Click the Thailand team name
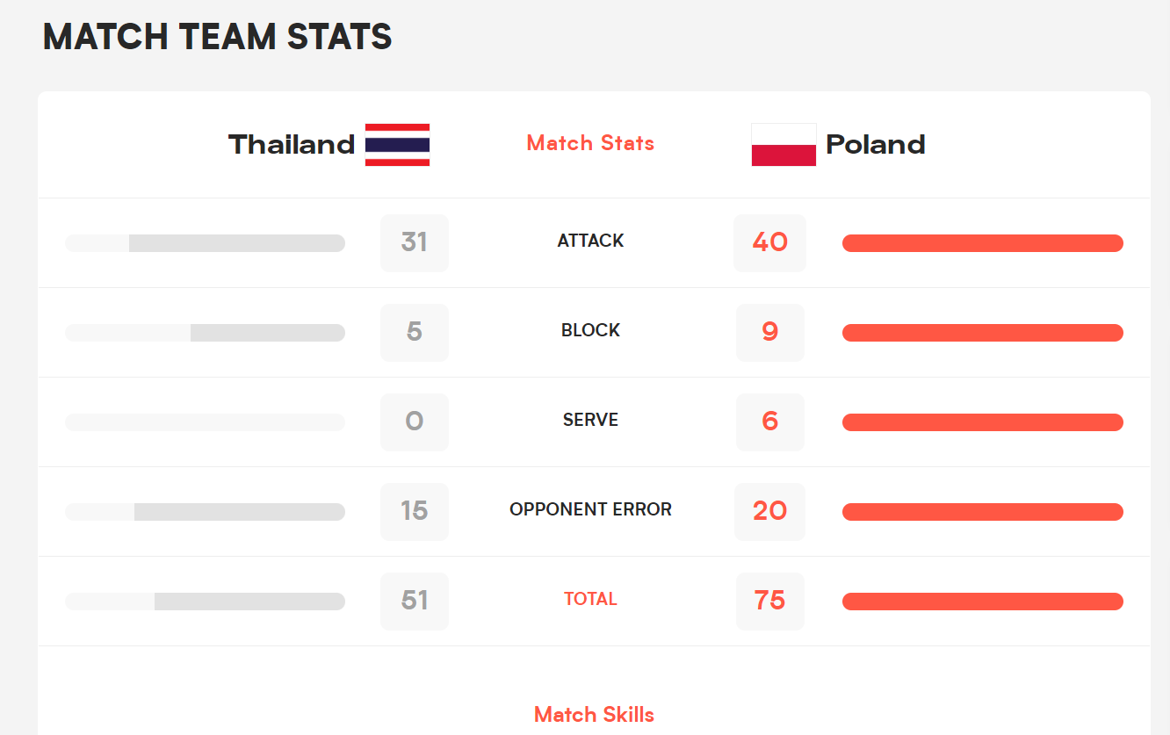Viewport: 1170px width, 735px height. pyautogui.click(x=292, y=145)
